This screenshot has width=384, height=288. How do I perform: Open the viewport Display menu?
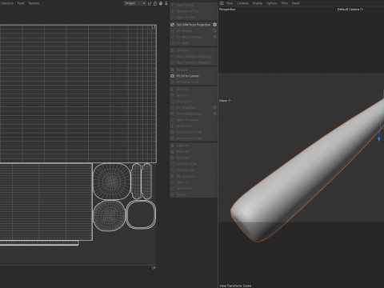(x=258, y=3)
